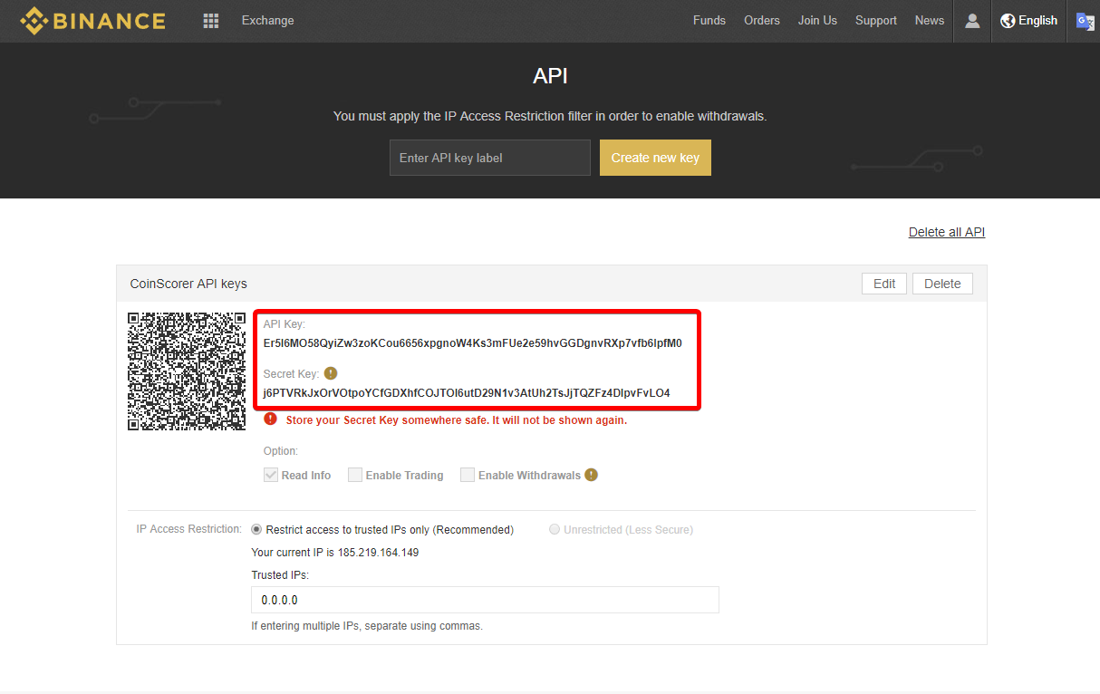Open the News page
The height and width of the screenshot is (694, 1100).
click(930, 20)
